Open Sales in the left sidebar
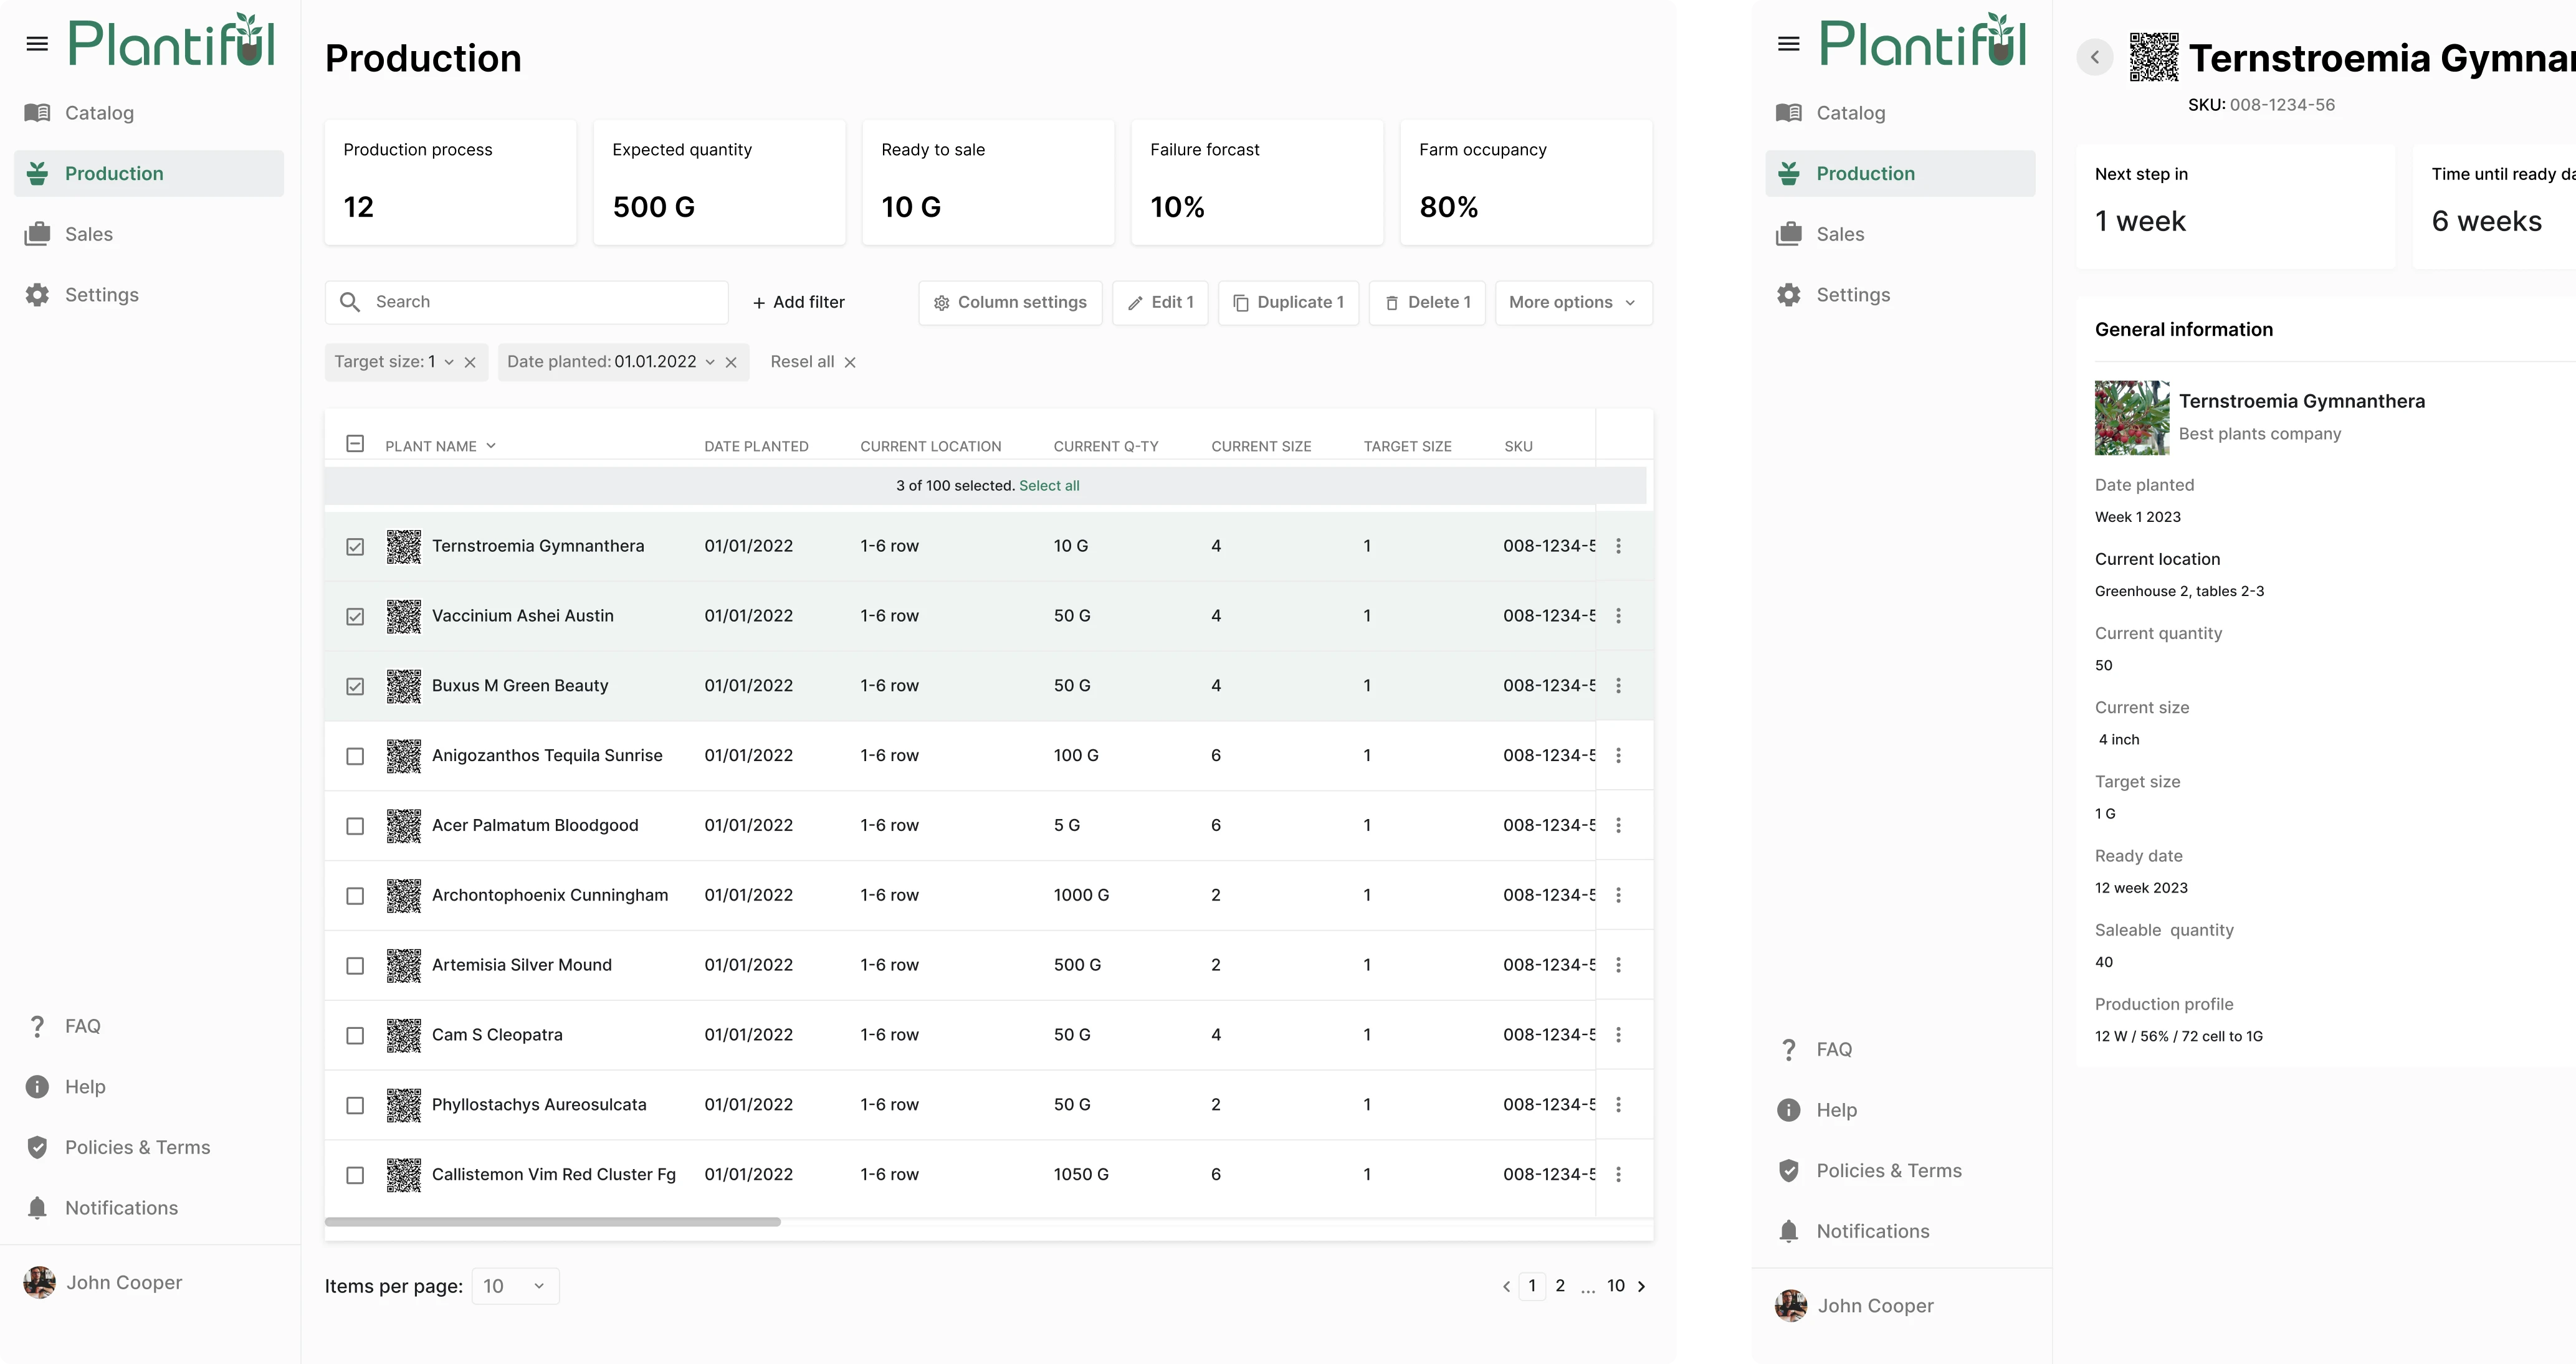The height and width of the screenshot is (1364, 2576). pos(88,234)
